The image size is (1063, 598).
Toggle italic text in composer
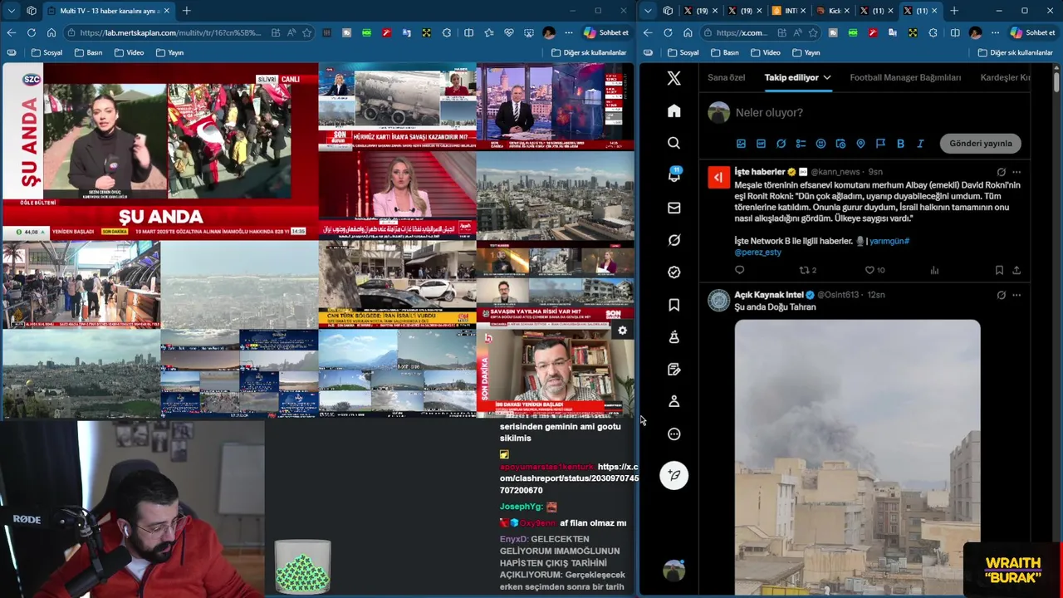click(x=920, y=144)
